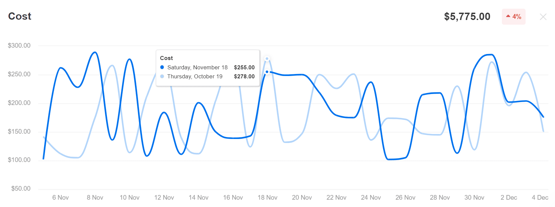
Task: Click the 2 Dec x-axis label
Action: pos(509,197)
